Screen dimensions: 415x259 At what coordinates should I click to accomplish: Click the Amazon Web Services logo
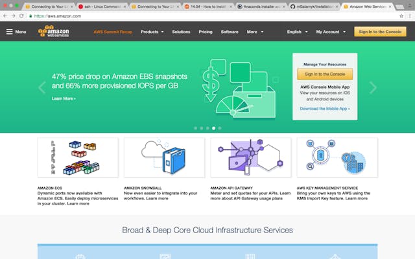click(53, 31)
